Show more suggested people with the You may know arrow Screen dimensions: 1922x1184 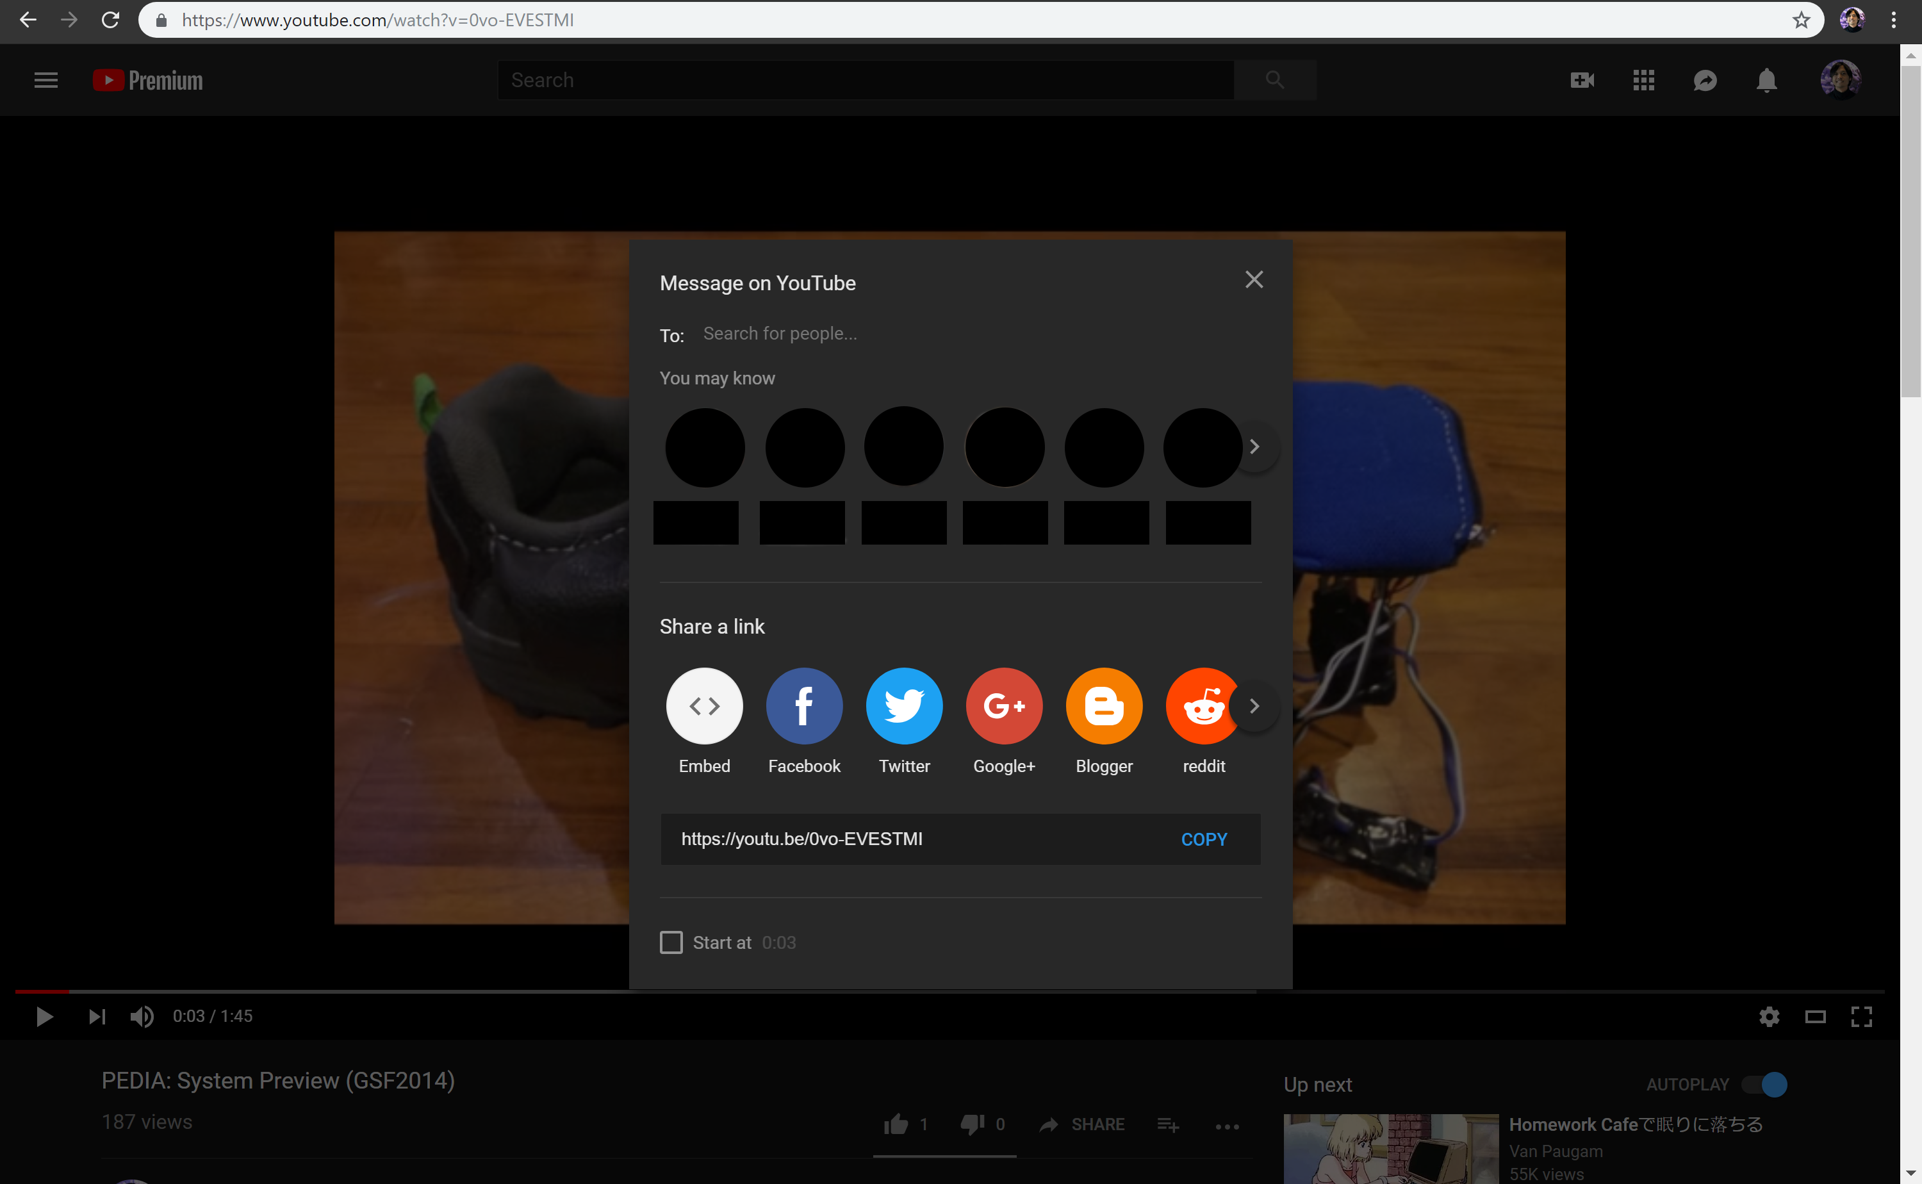click(x=1254, y=447)
